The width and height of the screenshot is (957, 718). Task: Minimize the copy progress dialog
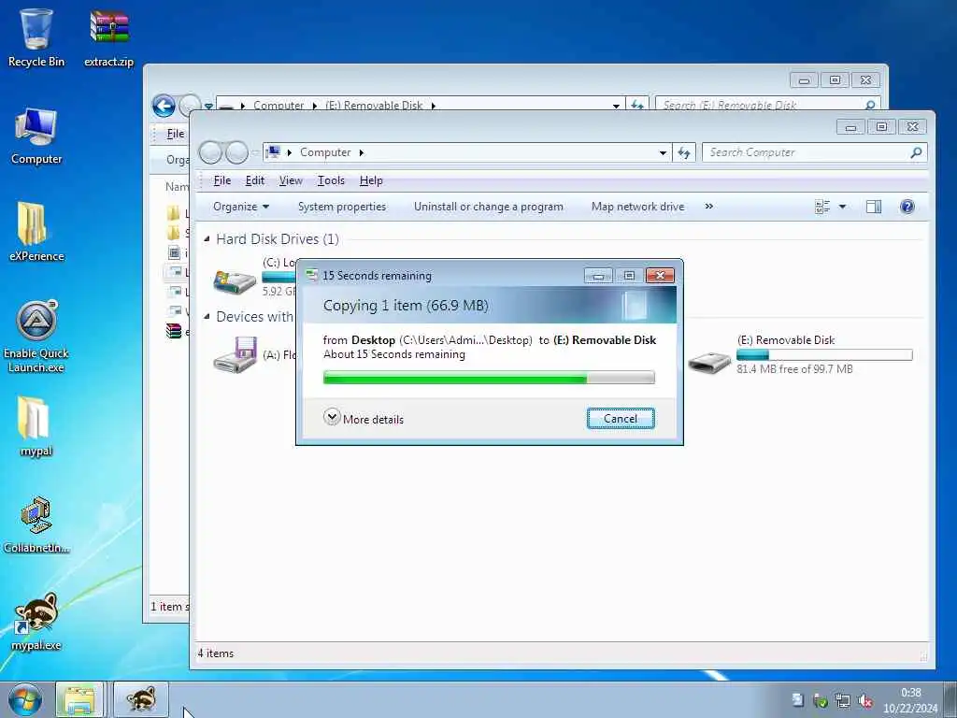(x=598, y=276)
